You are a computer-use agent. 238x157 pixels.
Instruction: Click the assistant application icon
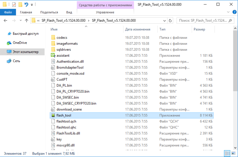click(x=53, y=55)
